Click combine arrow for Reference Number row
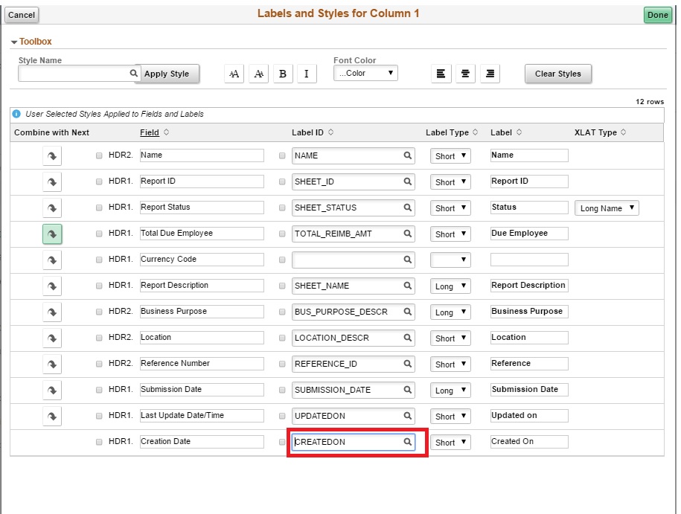The image size is (681, 514). pos(52,364)
